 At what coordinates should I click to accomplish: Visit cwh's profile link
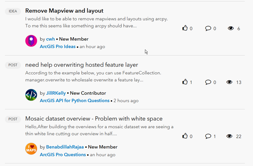pyautogui.click(x=50, y=39)
